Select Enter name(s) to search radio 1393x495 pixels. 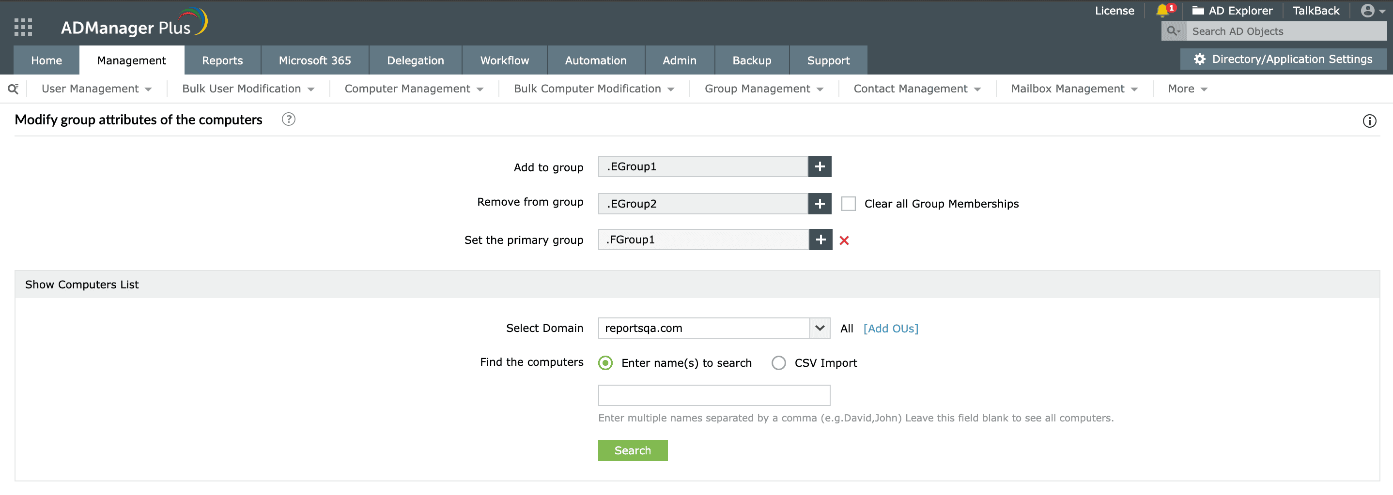coord(605,362)
